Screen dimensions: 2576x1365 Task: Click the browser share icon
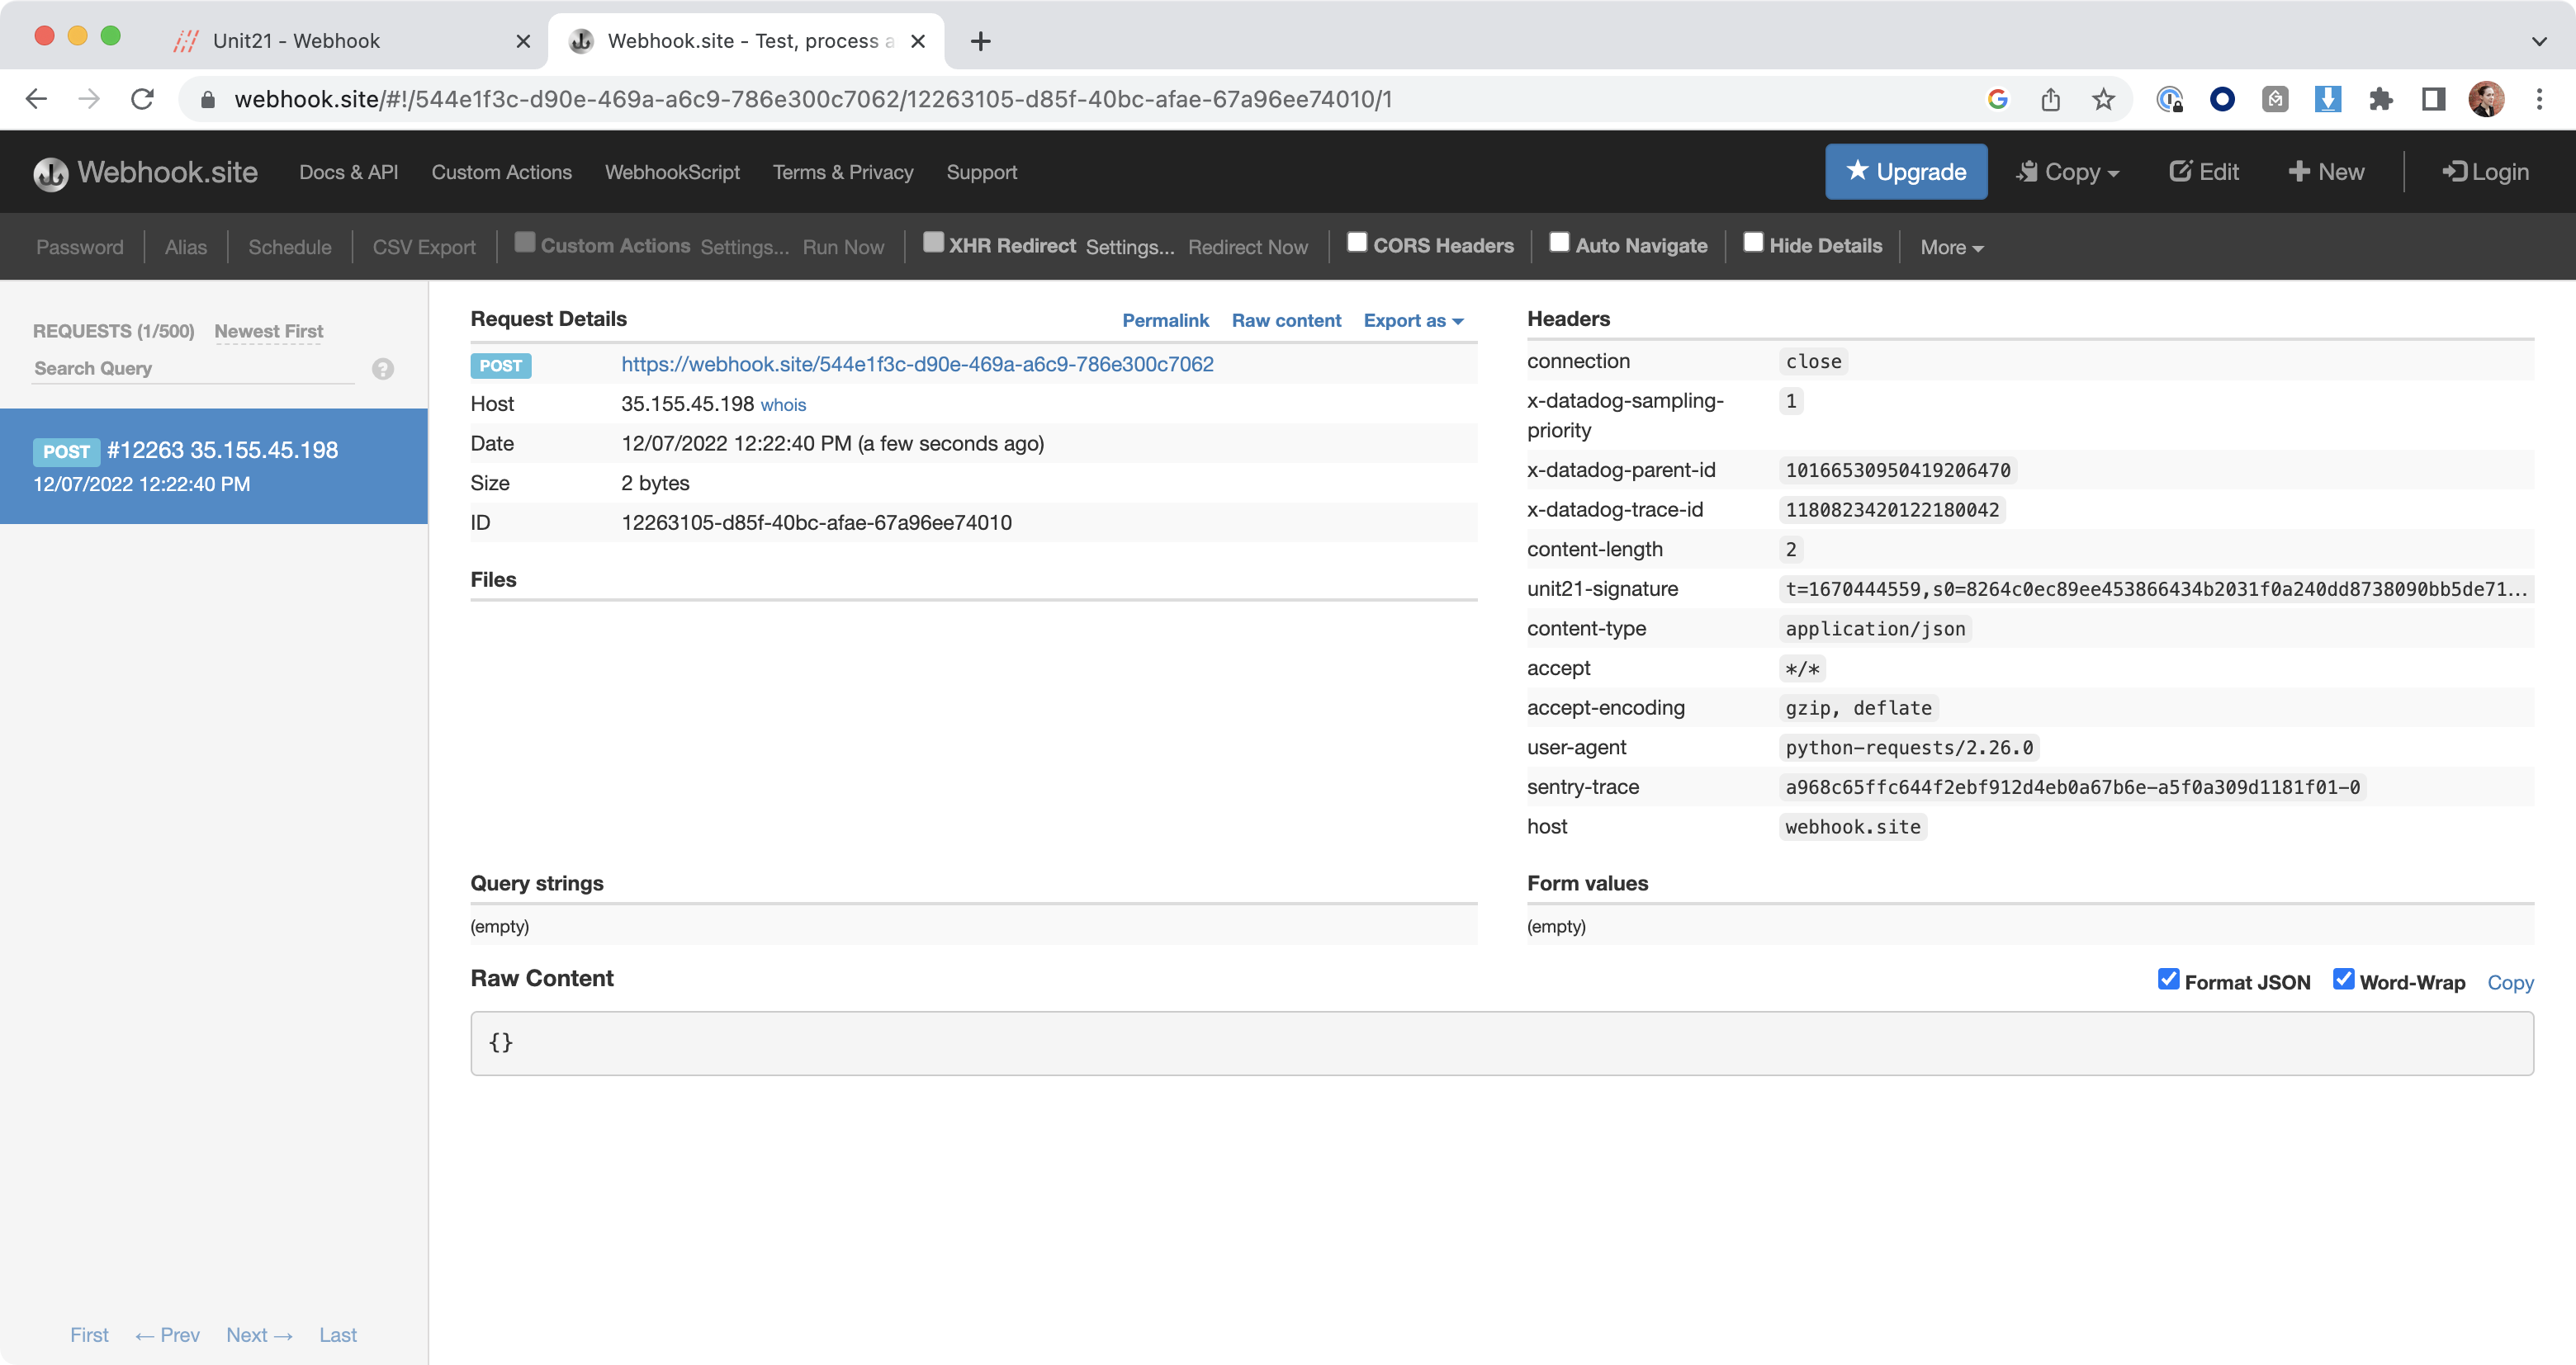2050,99
